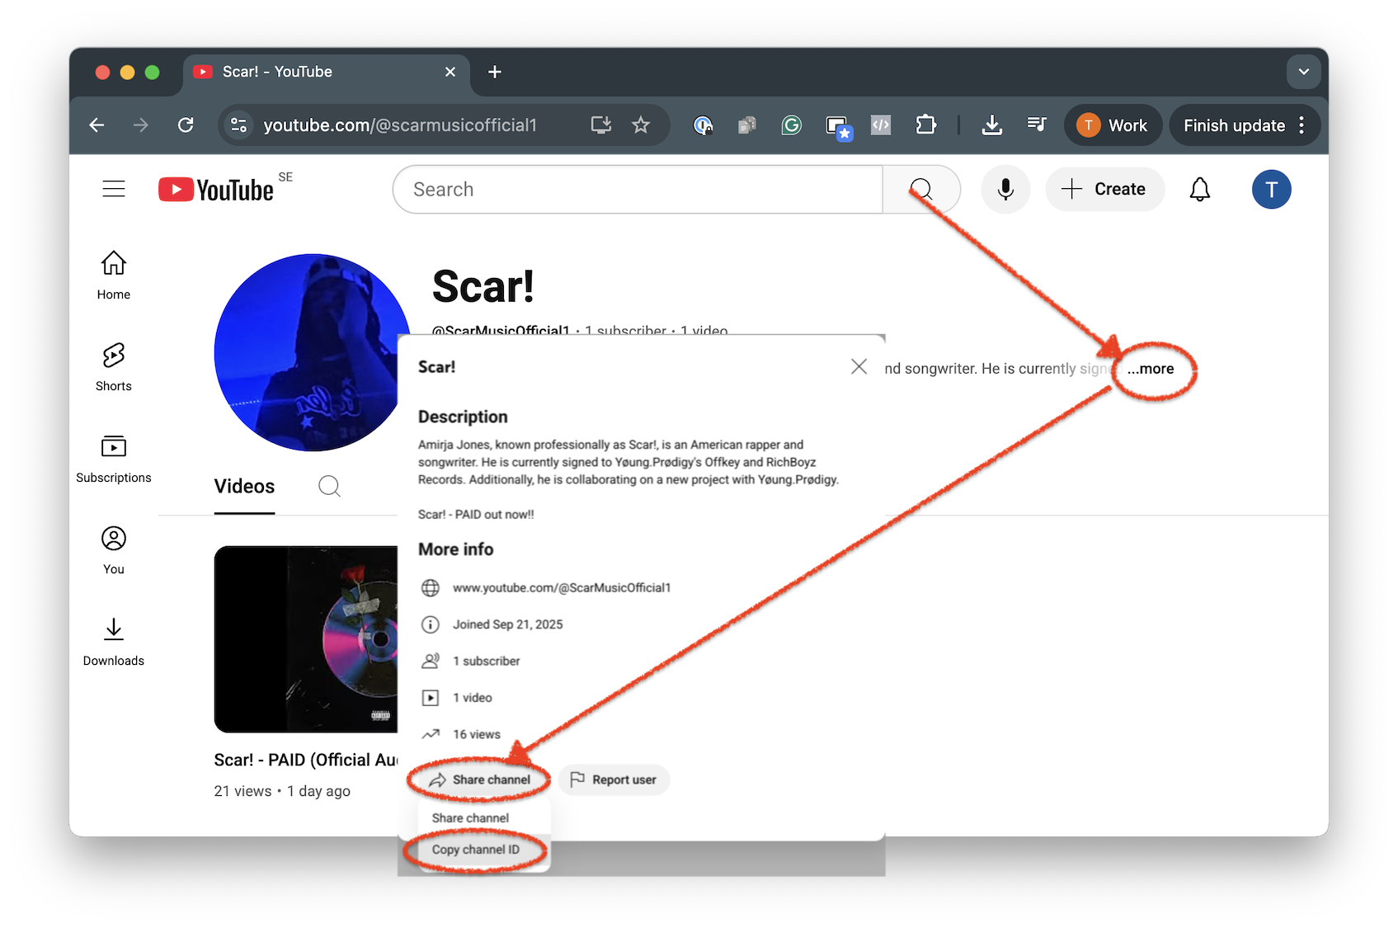Click the Share channel button
1398x928 pixels.
point(480,780)
